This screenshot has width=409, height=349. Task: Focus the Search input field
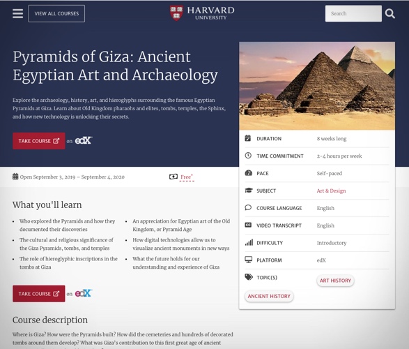(353, 13)
